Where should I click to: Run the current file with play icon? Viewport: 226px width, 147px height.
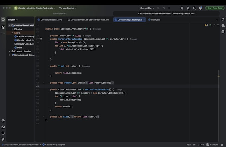click(x=158, y=8)
